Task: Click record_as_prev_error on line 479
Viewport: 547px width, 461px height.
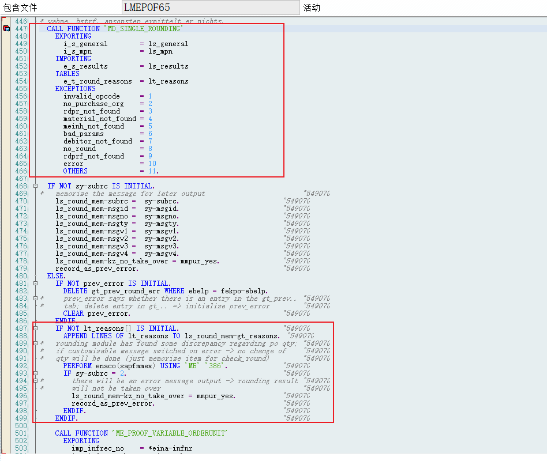Action: tap(96, 269)
